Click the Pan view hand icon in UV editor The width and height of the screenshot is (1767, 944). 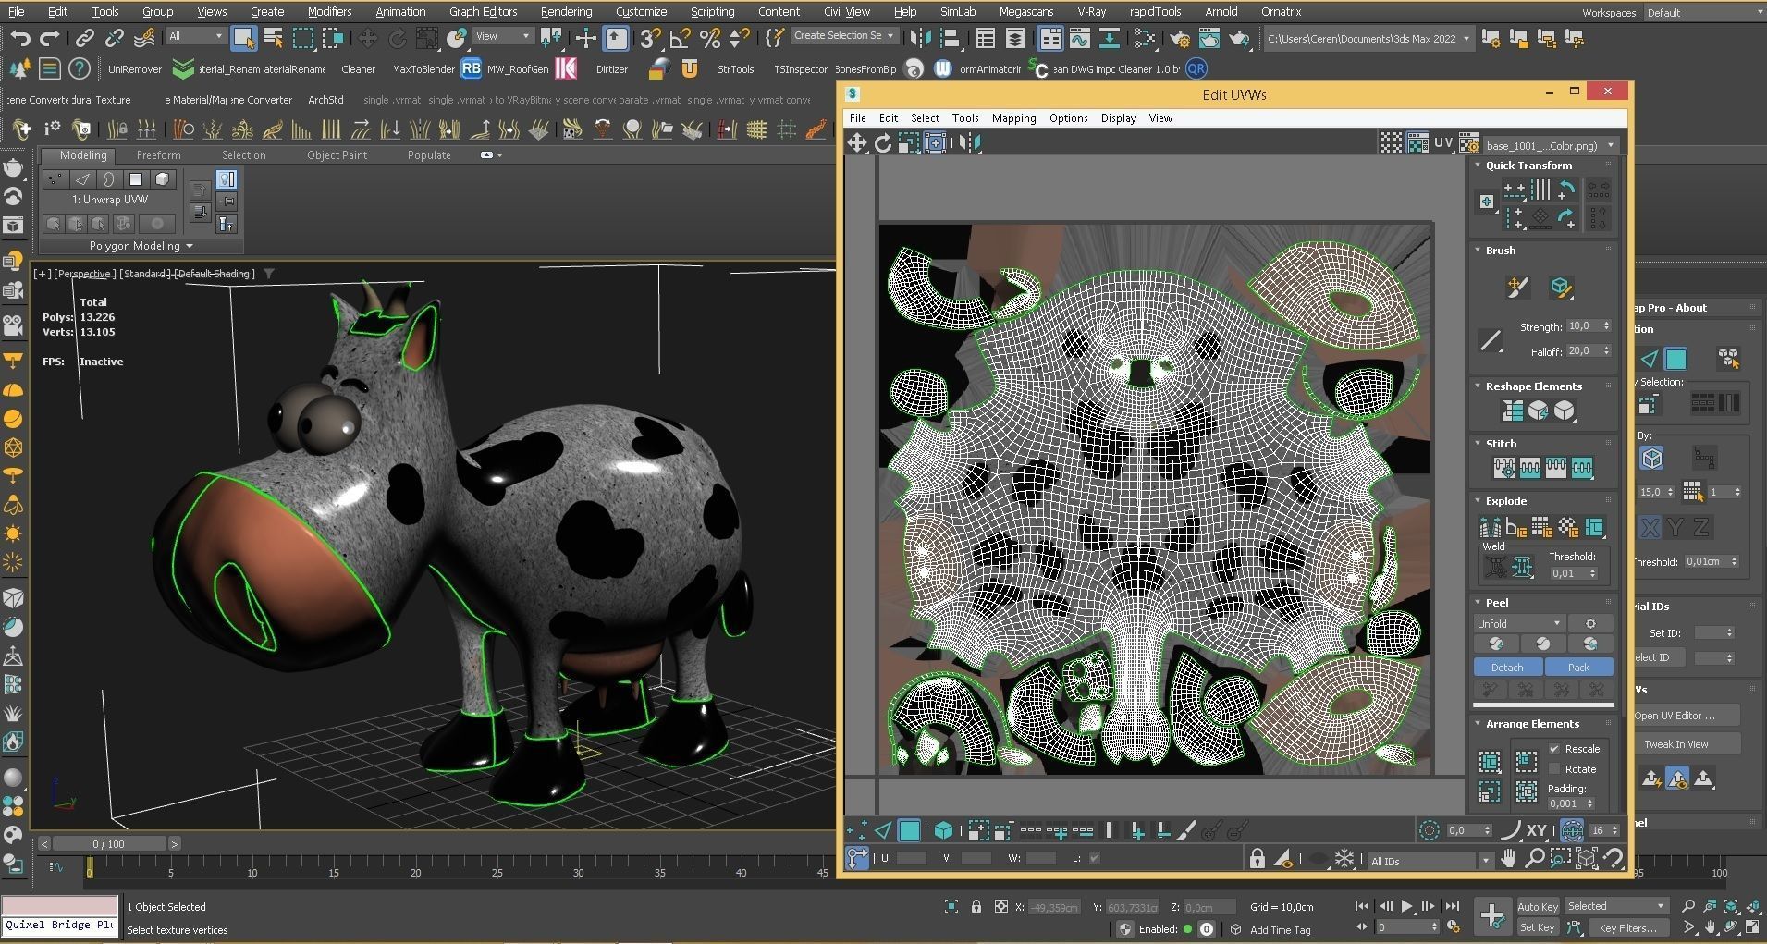point(1508,859)
